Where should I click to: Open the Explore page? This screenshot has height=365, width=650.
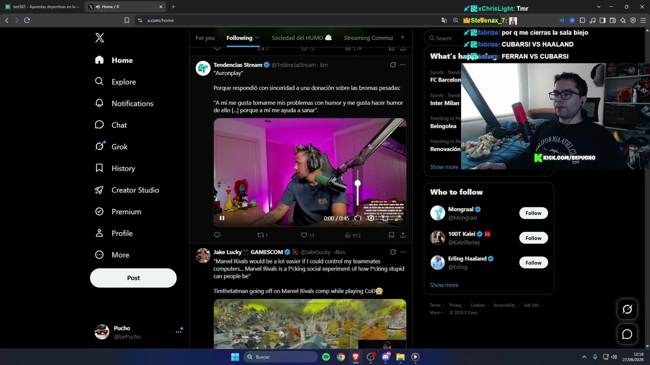pos(115,82)
